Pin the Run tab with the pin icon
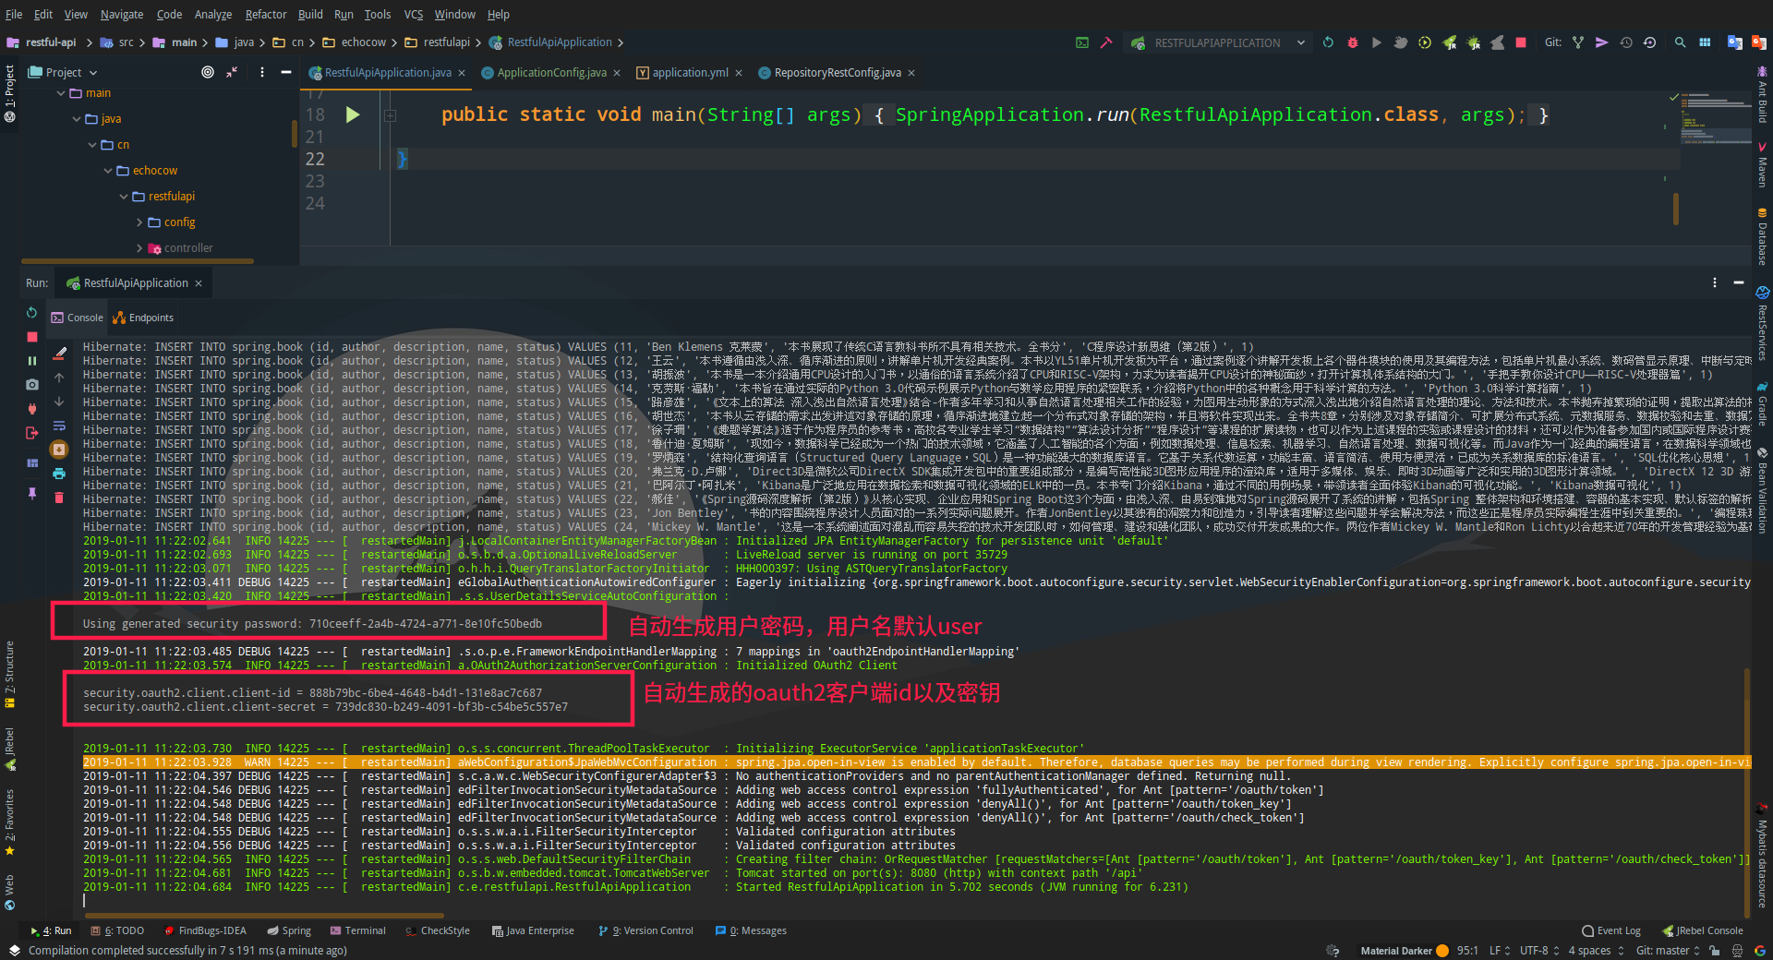 pyautogui.click(x=31, y=493)
